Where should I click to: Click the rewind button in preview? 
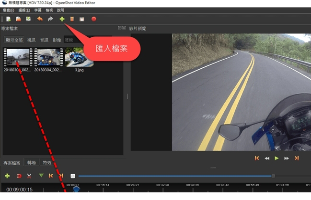pos(267,158)
